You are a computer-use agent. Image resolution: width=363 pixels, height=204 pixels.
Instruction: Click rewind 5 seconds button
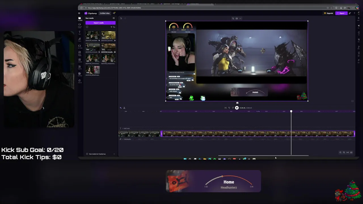click(229, 108)
